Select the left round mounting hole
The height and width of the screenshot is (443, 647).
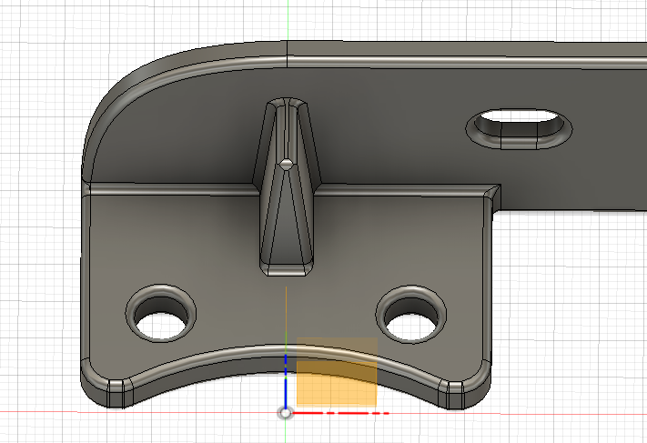click(161, 314)
